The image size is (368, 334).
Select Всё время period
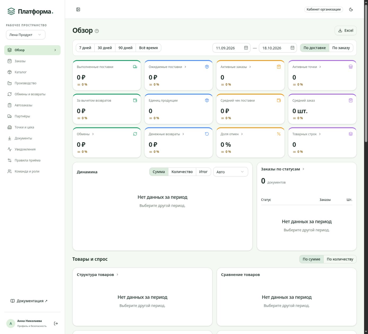(148, 48)
